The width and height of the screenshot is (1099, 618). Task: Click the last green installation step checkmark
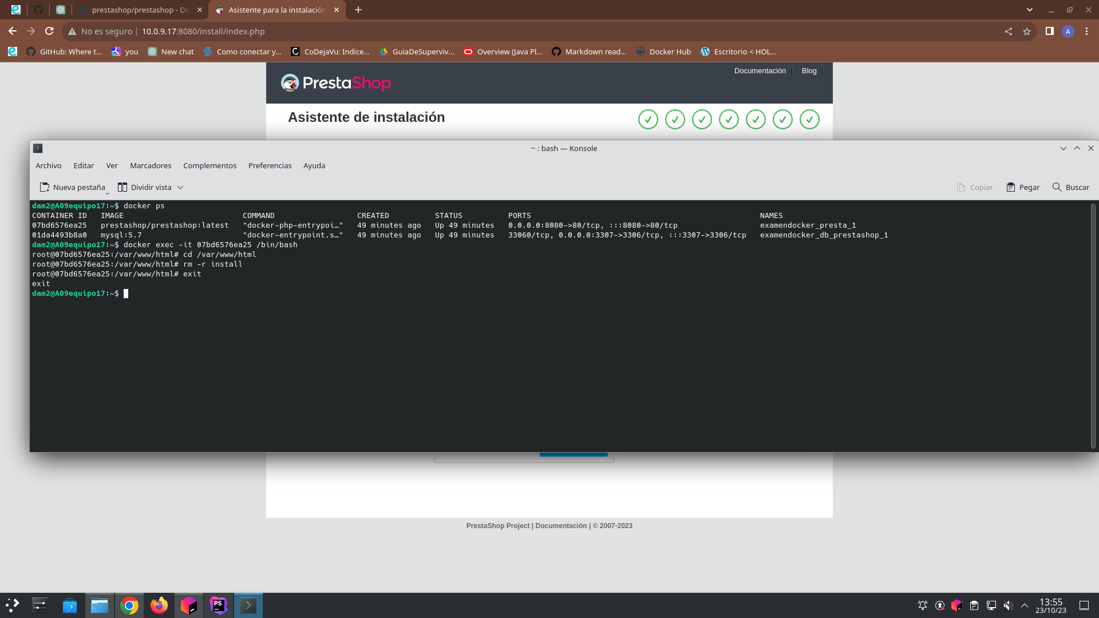809,120
